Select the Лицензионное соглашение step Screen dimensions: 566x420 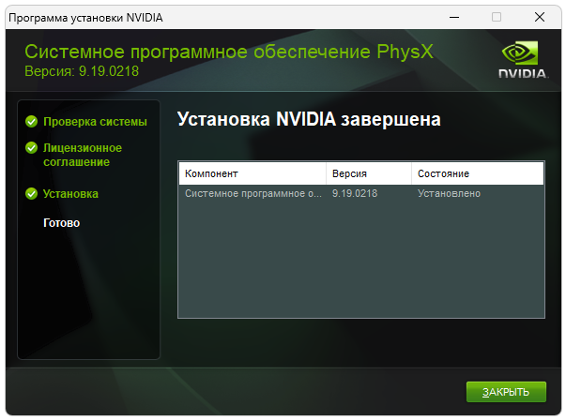click(83, 155)
